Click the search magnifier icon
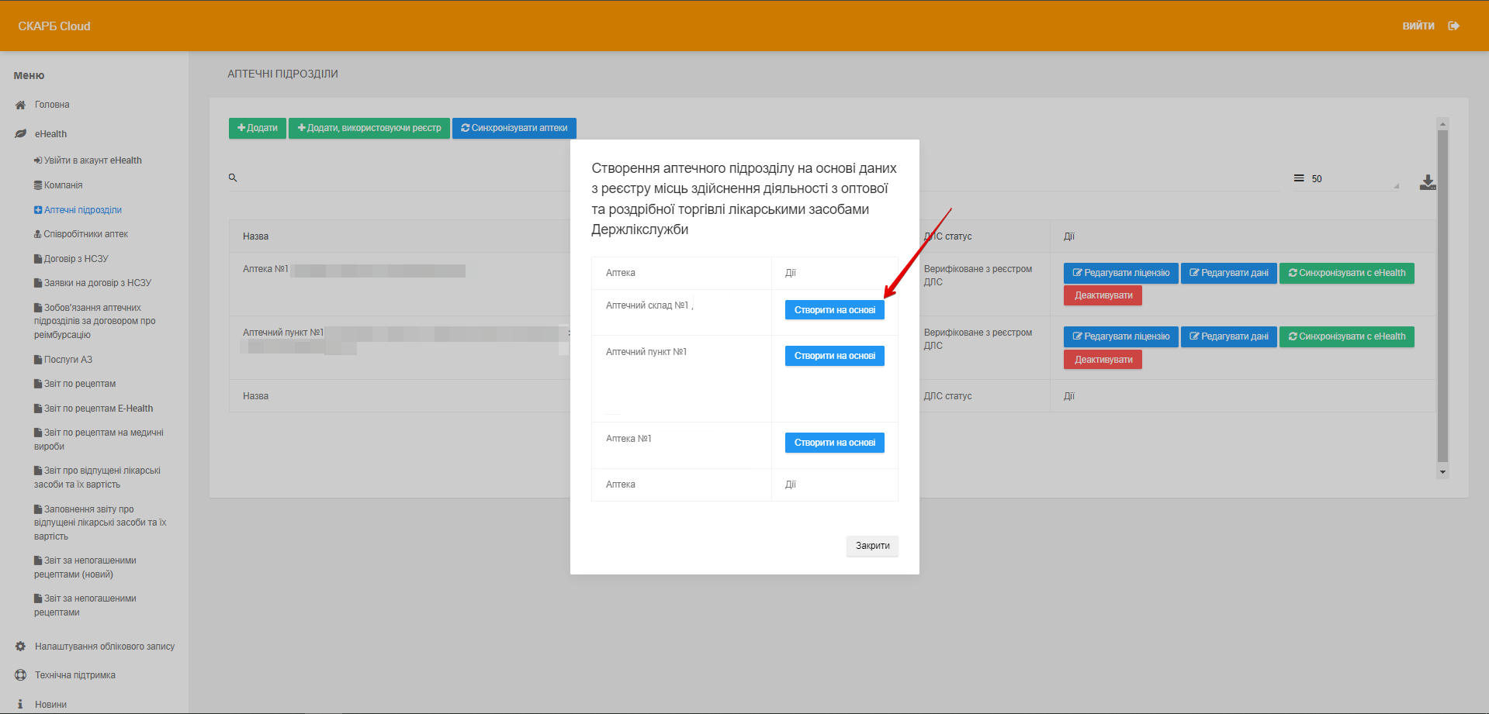 click(x=233, y=178)
